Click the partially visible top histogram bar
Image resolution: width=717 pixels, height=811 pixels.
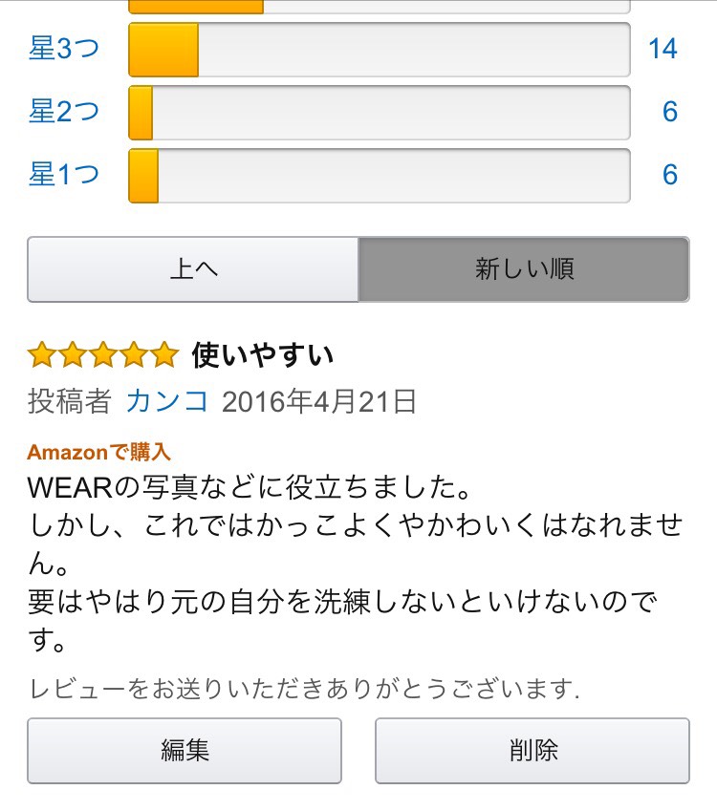tap(379, 7)
